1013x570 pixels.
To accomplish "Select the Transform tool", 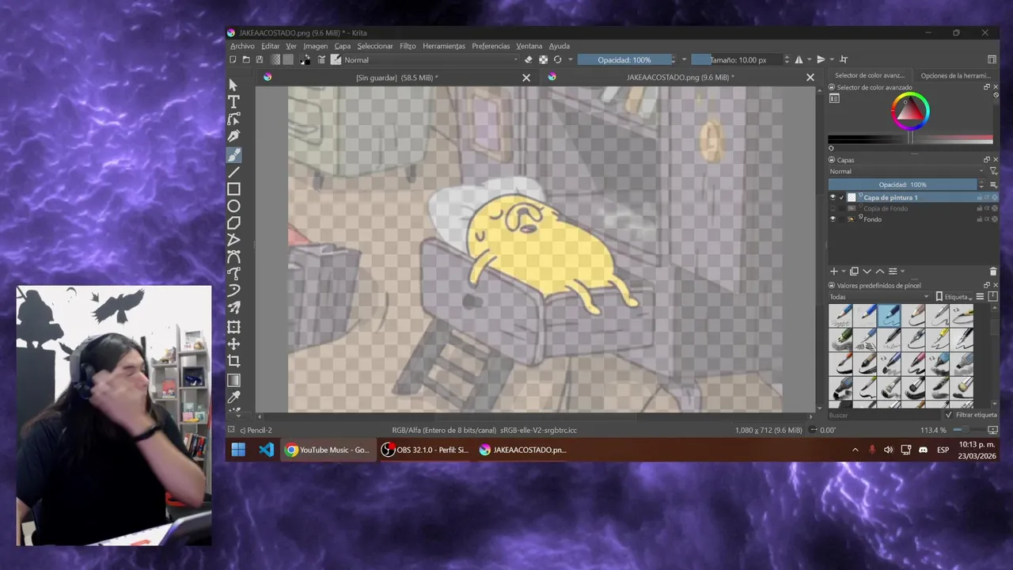I will pyautogui.click(x=233, y=327).
